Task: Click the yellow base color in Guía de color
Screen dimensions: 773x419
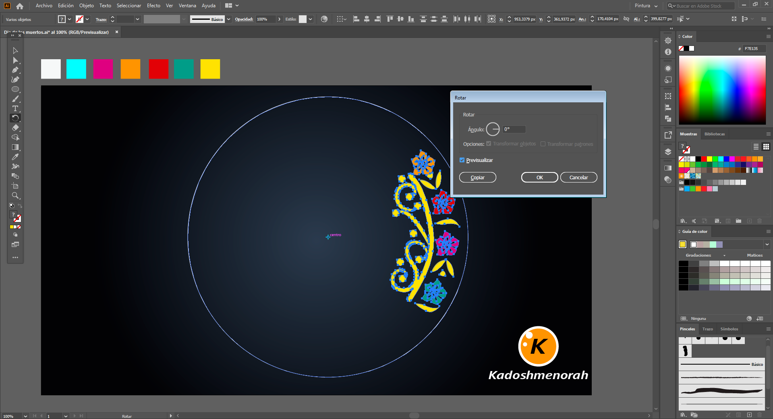Action: click(683, 245)
